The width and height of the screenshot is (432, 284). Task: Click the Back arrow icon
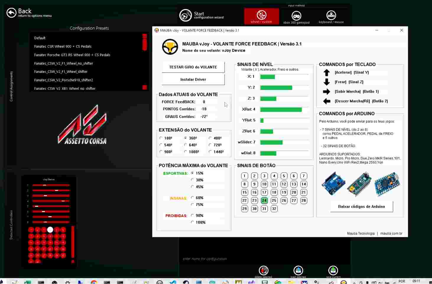(x=11, y=13)
